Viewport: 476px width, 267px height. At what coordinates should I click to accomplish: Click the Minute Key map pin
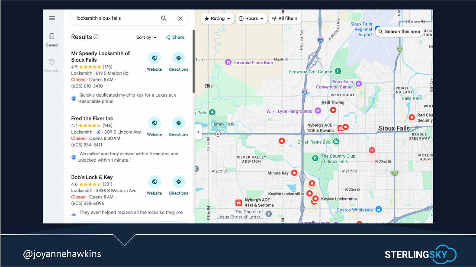pyautogui.click(x=294, y=173)
